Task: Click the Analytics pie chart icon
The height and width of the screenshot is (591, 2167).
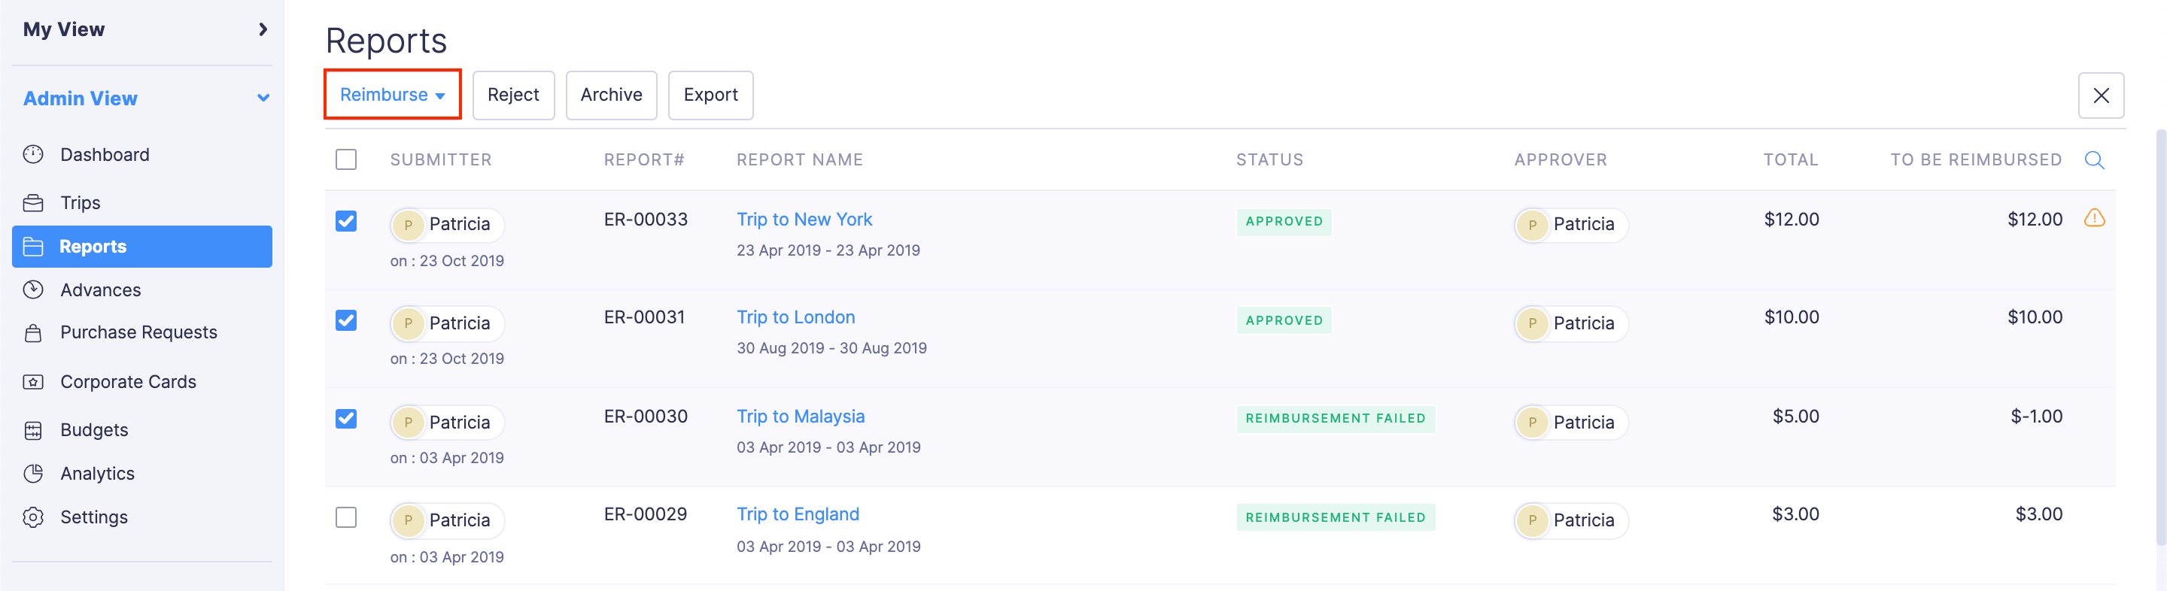Action: pyautogui.click(x=33, y=473)
